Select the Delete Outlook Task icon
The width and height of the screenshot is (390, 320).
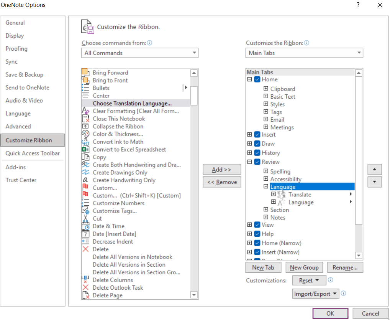pos(85,287)
